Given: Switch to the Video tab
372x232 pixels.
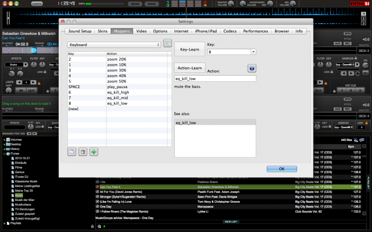Looking at the screenshot, I should [x=141, y=31].
